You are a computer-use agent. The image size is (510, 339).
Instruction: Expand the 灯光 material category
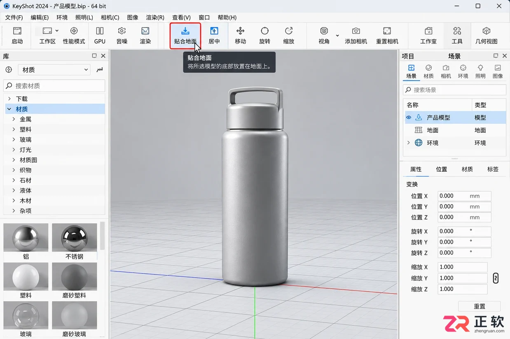click(x=14, y=150)
